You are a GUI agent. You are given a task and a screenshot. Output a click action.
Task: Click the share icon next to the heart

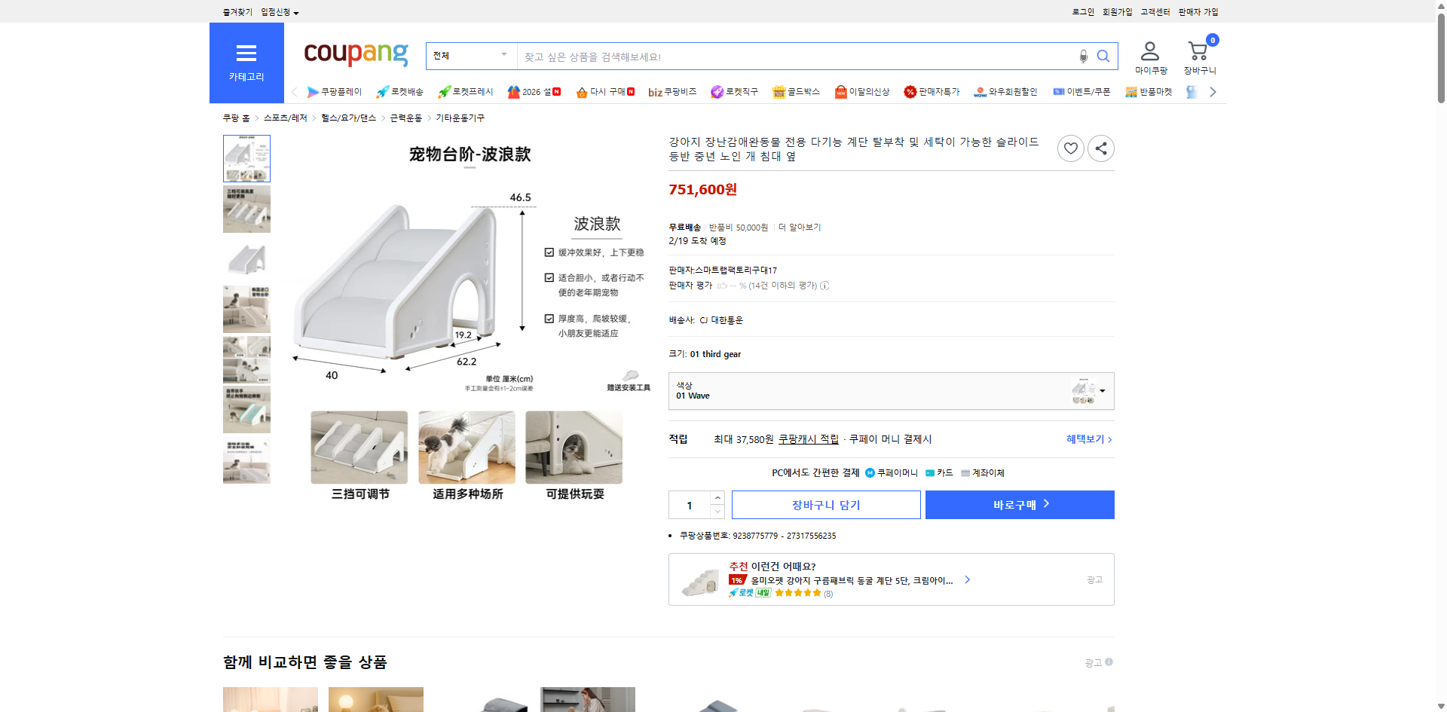tap(1100, 148)
